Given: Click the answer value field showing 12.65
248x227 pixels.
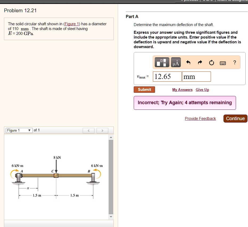Looking at the screenshot, I should point(167,77).
